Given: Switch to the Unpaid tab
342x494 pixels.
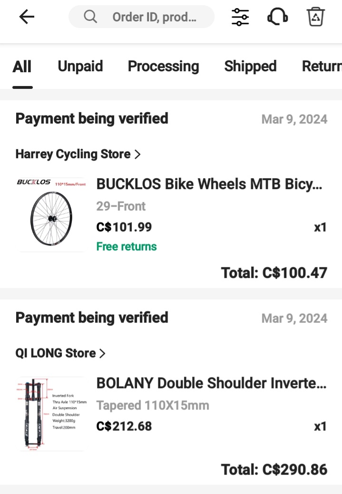Looking at the screenshot, I should pos(80,66).
